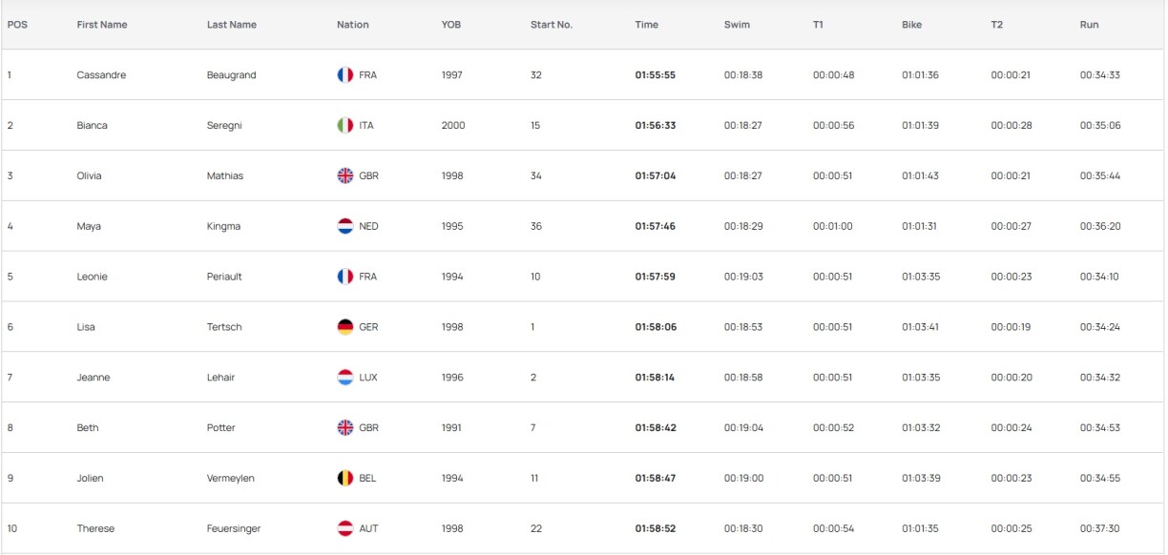Open Beth Potter's last name entry
The image size is (1168, 555).
point(220,428)
